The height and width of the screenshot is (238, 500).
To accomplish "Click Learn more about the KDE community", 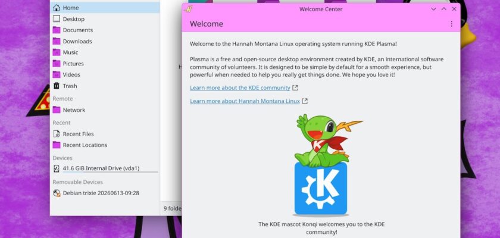I will coord(240,87).
